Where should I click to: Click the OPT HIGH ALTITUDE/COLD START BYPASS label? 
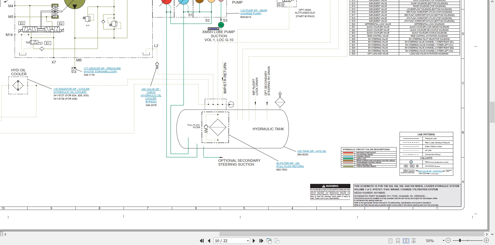305,13
